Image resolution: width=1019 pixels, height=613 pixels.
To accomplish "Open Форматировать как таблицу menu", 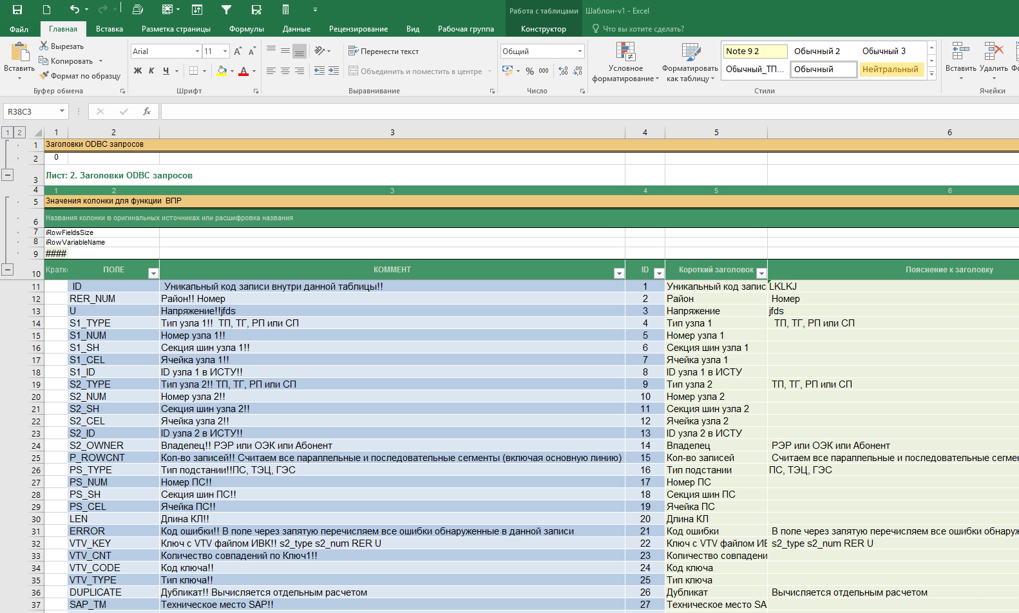I will click(690, 62).
